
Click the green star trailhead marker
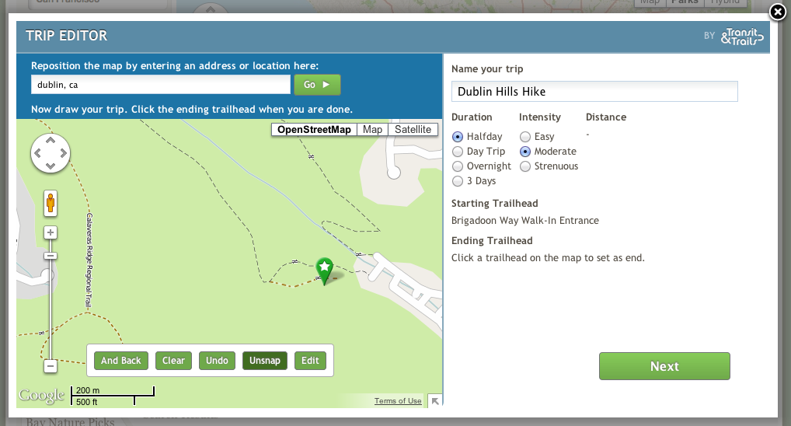[324, 269]
